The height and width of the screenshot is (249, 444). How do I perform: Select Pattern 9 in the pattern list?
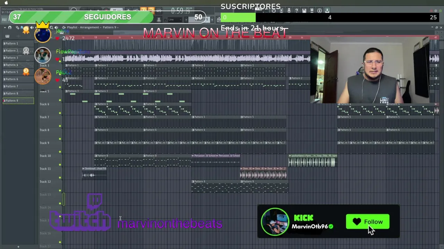coord(18,101)
